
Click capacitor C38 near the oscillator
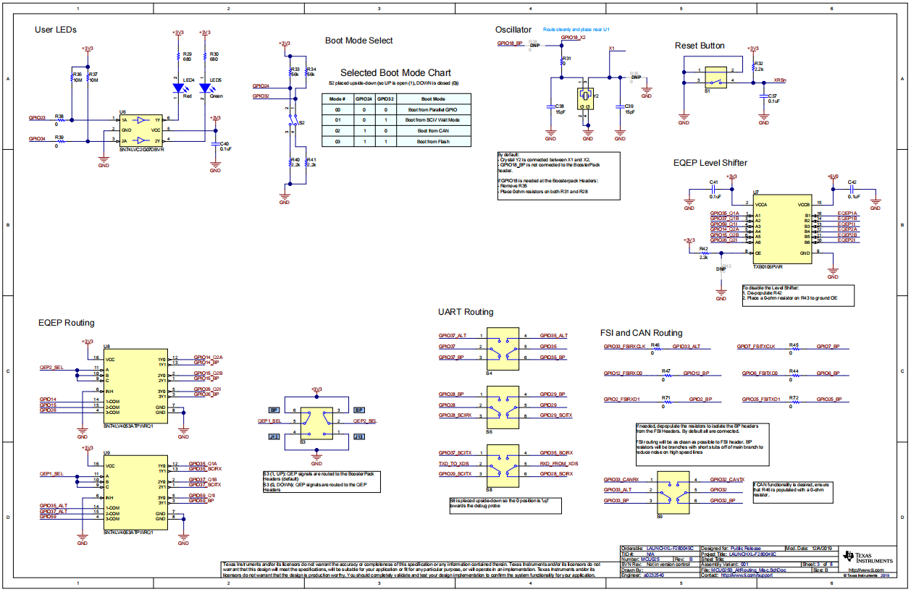[550, 109]
